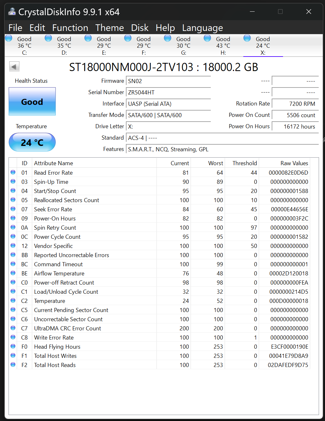Select drive D: tab at 35 °C
The image size is (325, 421).
64,45
